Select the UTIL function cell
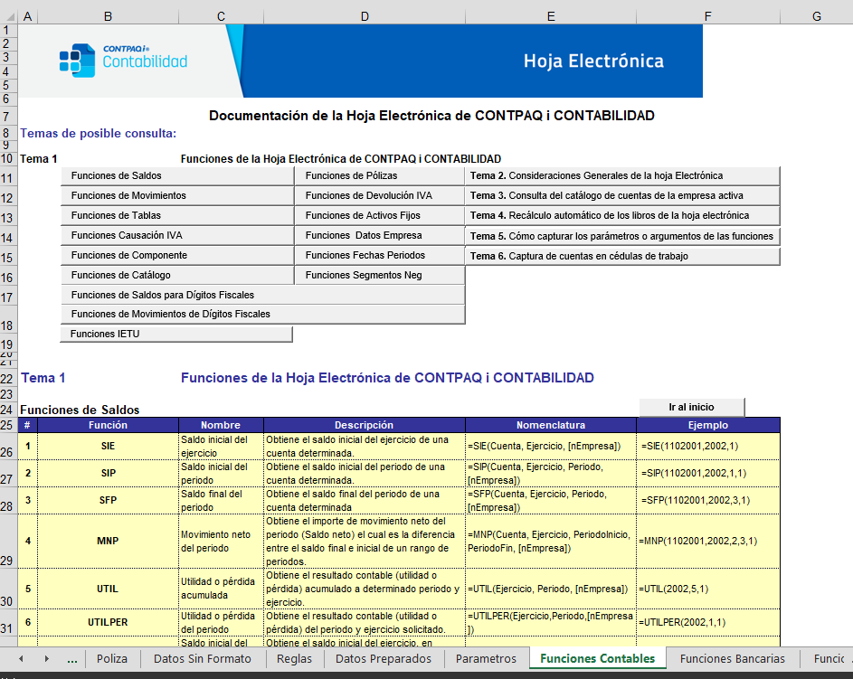The height and width of the screenshot is (679, 853). tap(108, 589)
